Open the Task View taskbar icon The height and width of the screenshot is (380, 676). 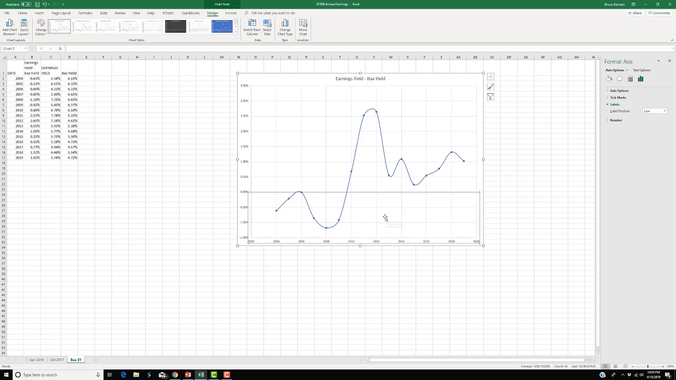pyautogui.click(x=110, y=375)
